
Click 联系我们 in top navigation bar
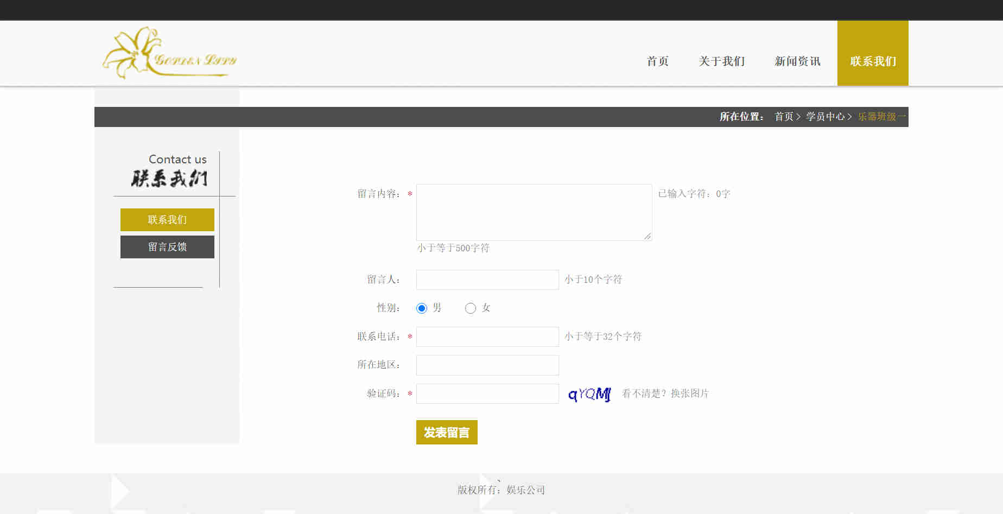pos(873,61)
